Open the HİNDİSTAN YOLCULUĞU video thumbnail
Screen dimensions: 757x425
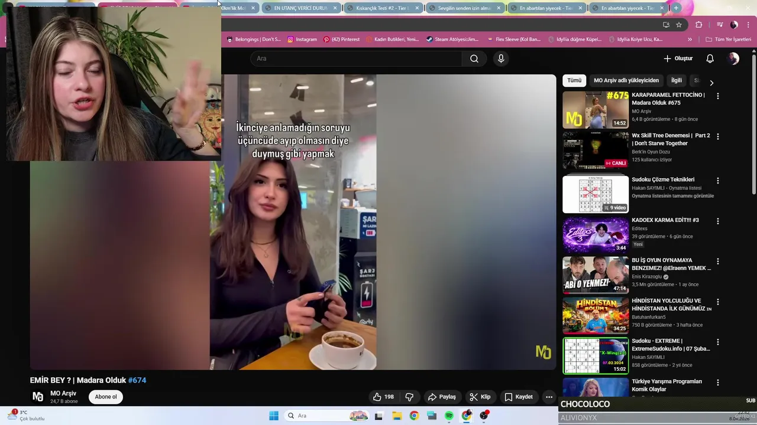tap(596, 316)
